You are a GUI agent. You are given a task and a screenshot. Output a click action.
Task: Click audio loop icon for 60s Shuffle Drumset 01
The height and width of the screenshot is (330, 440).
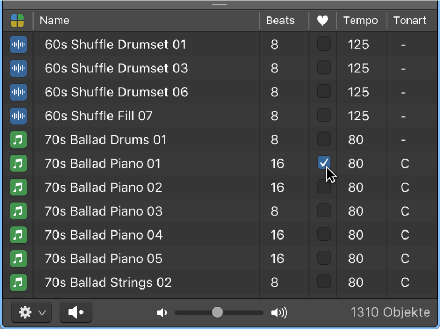[19, 44]
